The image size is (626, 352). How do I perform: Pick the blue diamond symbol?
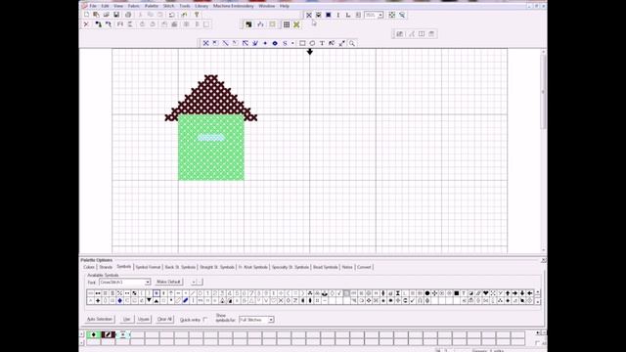point(119,300)
